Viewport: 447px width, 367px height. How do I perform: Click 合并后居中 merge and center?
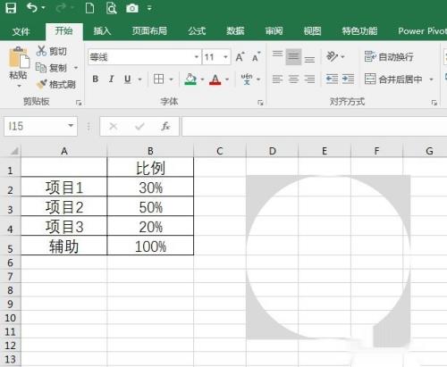[393, 79]
